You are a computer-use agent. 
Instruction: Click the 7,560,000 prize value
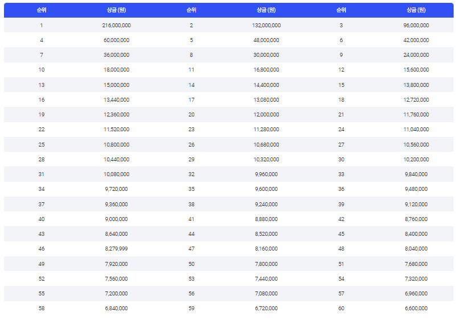click(x=116, y=279)
